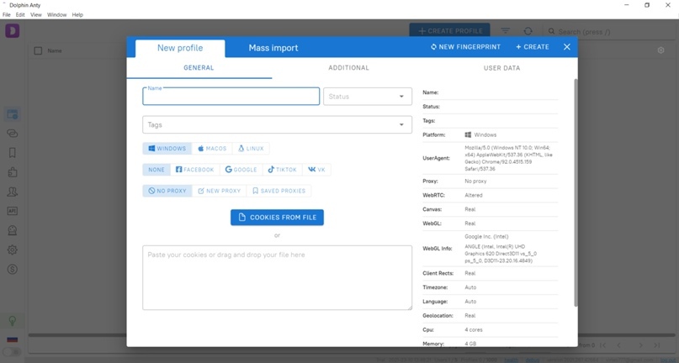Viewport: 679px width, 363px height.
Task: Click the + Create button in dialog header
Action: click(533, 47)
